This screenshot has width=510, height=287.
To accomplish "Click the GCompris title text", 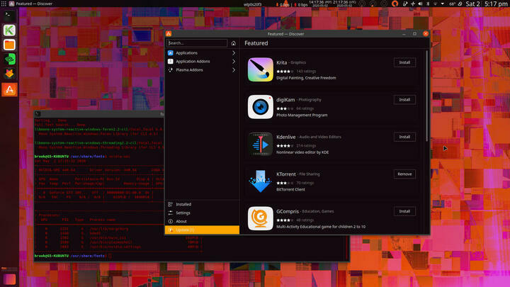I will click(288, 211).
